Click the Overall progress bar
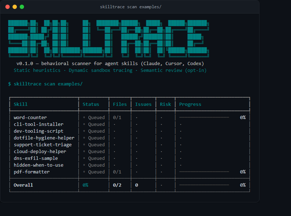This screenshot has height=216, width=291. (204, 185)
